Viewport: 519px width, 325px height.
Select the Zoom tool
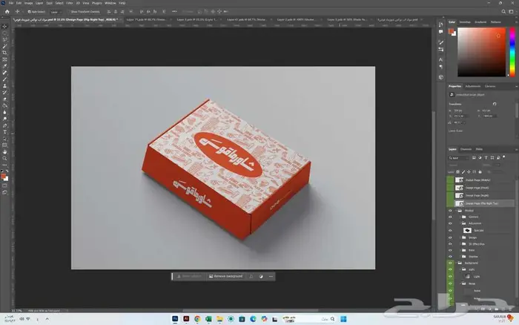click(4, 158)
